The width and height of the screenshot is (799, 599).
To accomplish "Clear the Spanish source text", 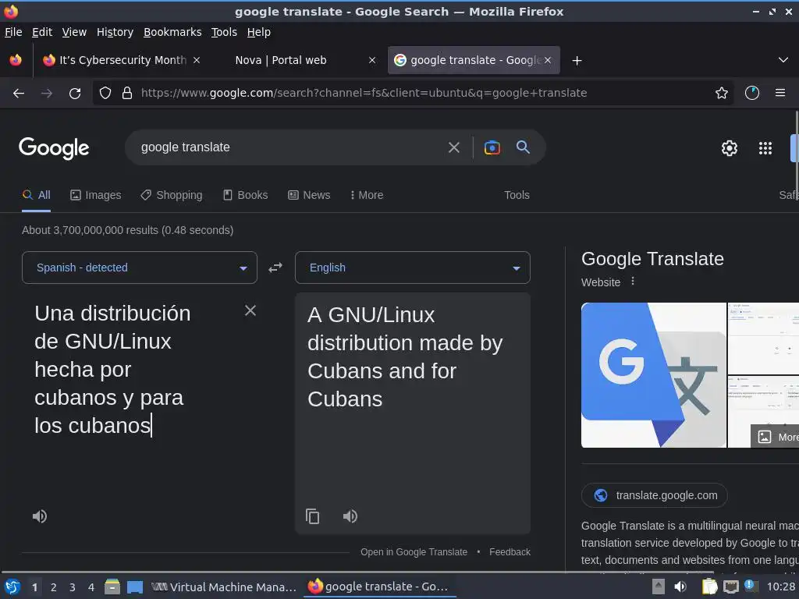I will pos(250,310).
